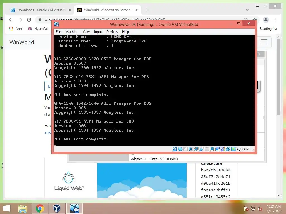Open the Chrome profile avatar

(x=266, y=20)
